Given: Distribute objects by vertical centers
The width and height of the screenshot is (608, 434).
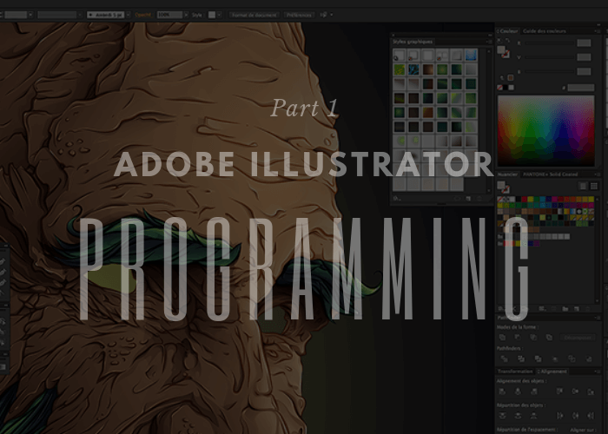Looking at the screenshot, I should tap(518, 416).
